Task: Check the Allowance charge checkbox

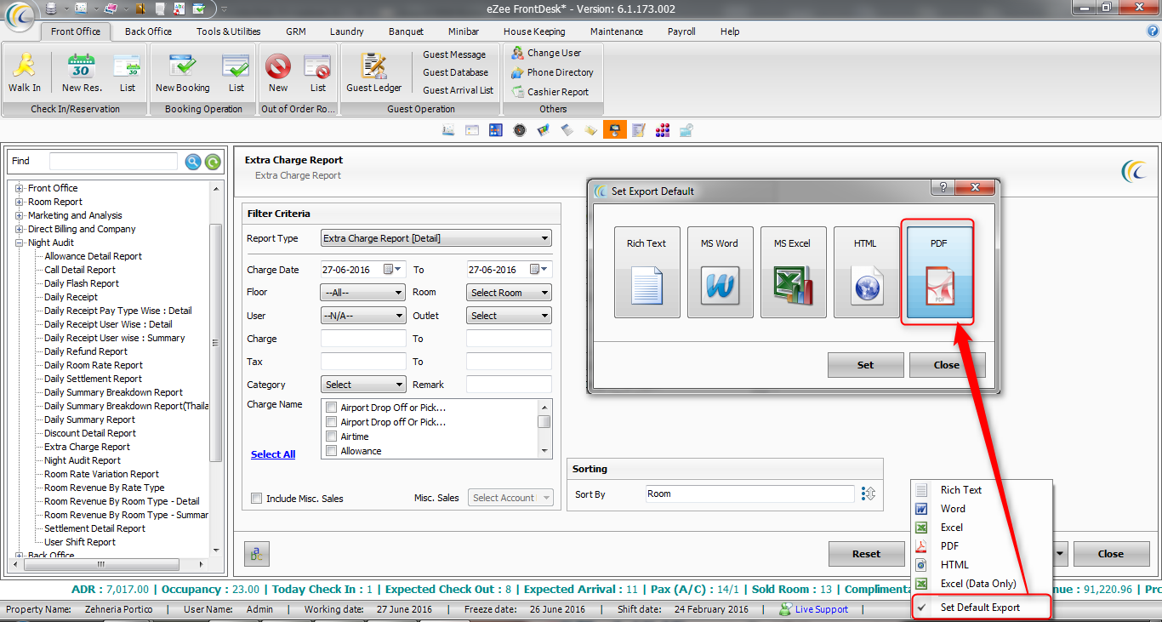Action: [x=332, y=451]
